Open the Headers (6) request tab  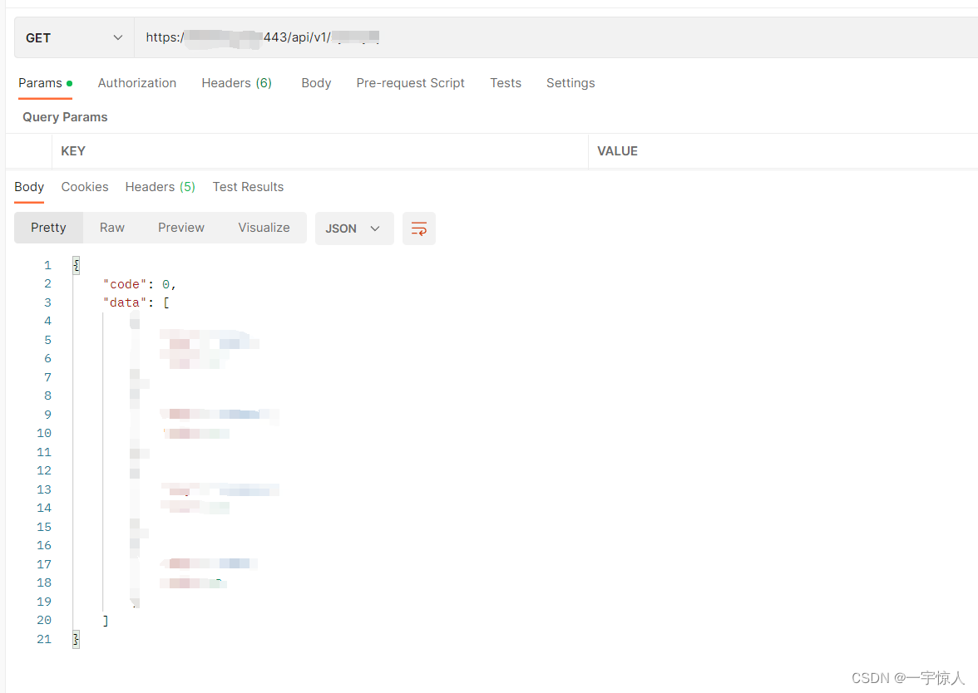pos(236,83)
